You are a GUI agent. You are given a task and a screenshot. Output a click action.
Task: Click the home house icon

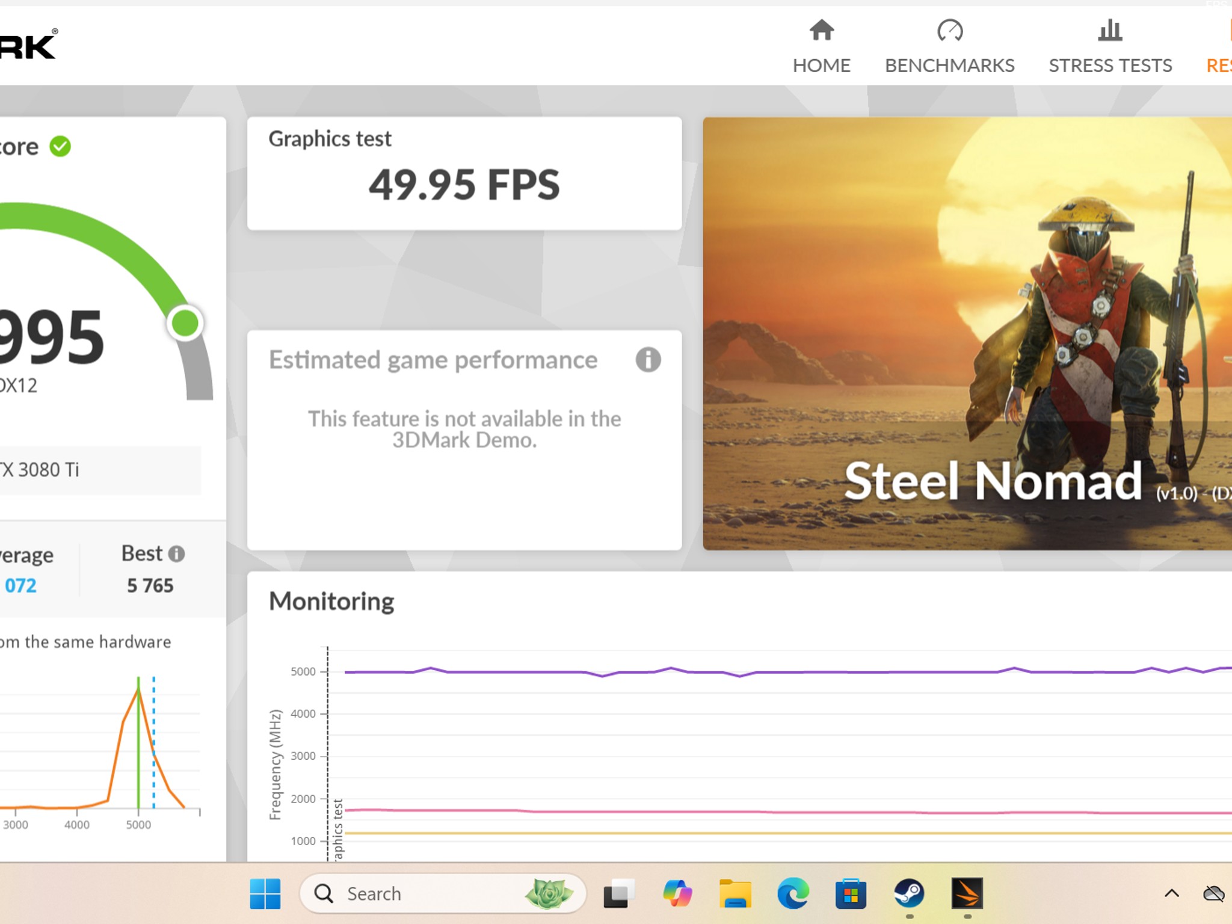coord(821,30)
